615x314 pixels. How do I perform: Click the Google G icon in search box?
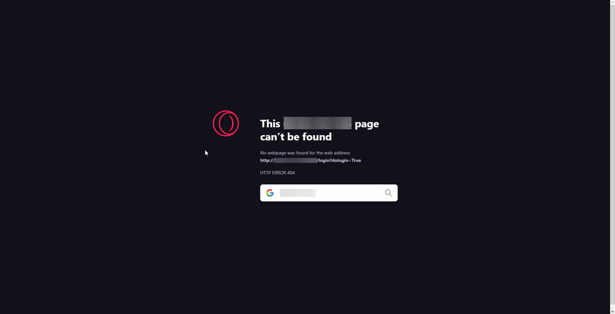[x=270, y=193]
